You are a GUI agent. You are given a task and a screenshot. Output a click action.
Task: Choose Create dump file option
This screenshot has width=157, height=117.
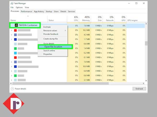tap(51, 39)
